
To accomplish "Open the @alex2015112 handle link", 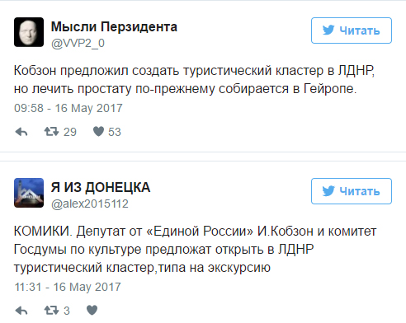I will 90,204.
